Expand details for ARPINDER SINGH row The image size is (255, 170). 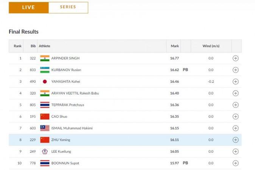click(x=235, y=58)
